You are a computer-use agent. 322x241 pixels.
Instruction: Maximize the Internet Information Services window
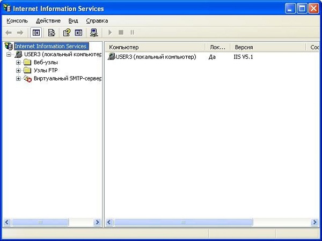302,9
